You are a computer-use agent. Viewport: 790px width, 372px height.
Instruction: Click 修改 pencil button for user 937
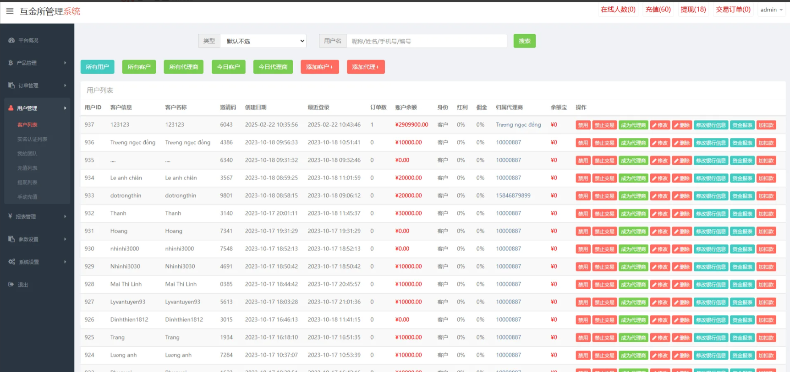(x=660, y=125)
